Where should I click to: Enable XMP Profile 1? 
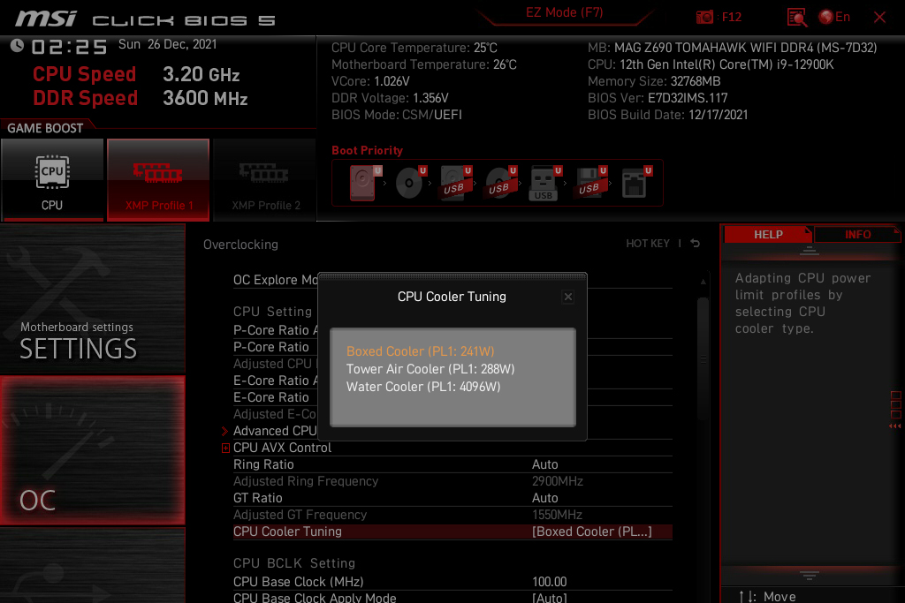point(158,179)
